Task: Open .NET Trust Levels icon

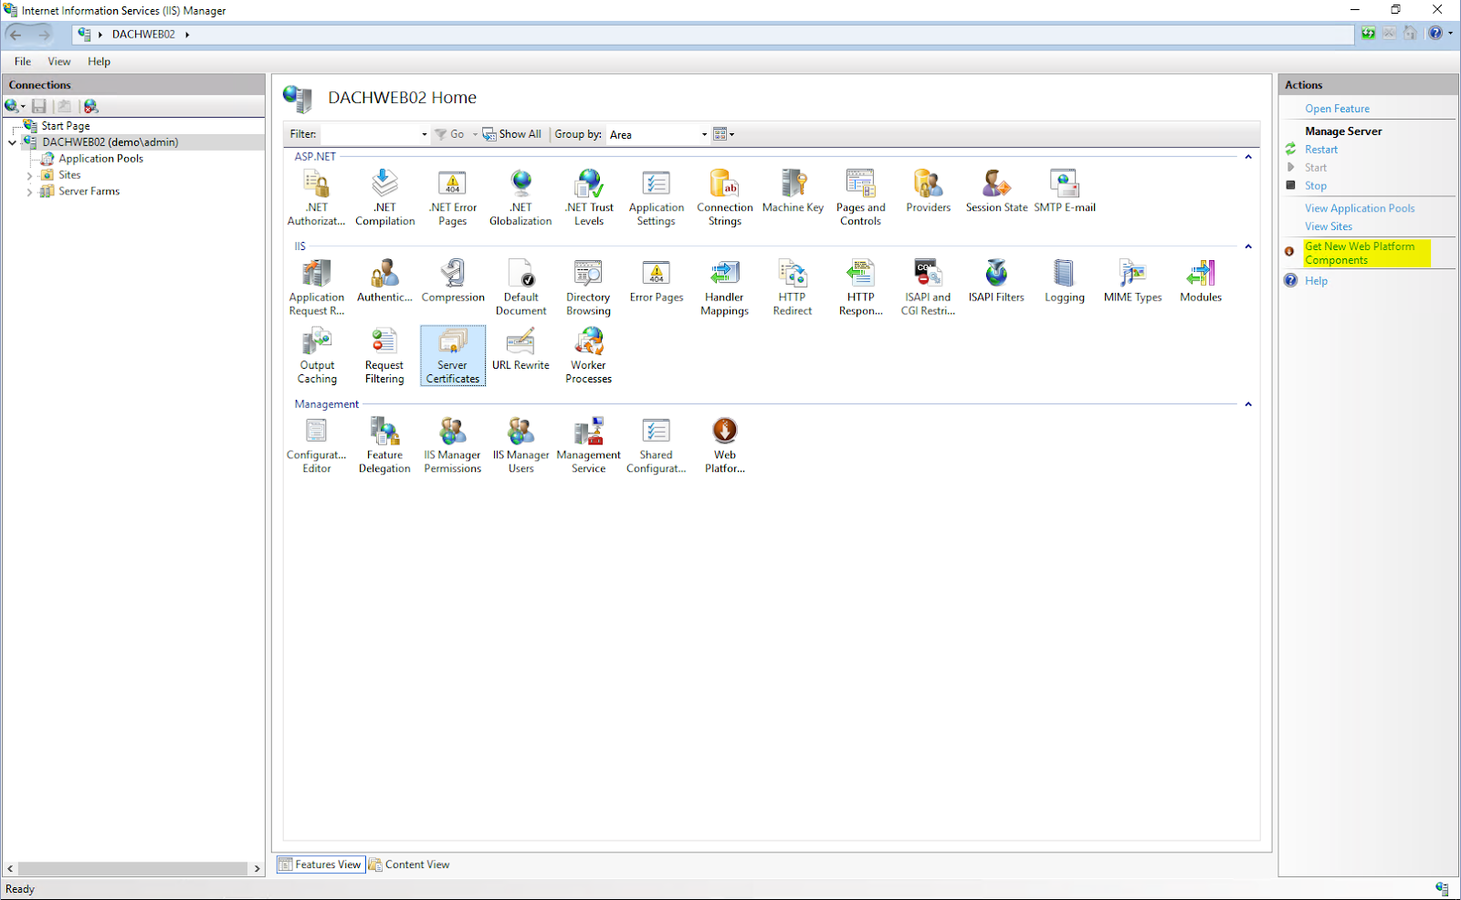Action: click(589, 197)
